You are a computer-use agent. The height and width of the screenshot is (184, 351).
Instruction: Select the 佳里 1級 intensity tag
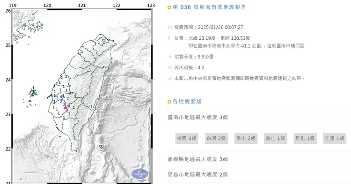click(x=335, y=138)
